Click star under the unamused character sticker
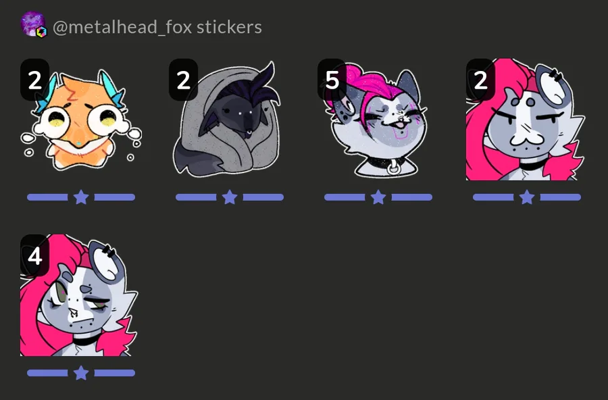The image size is (608, 400). pos(526,197)
